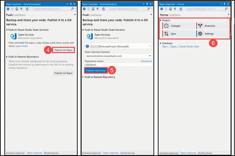Refresh the middle Synchronization panel
The width and height of the screenshot is (235, 156).
tap(104, 9)
